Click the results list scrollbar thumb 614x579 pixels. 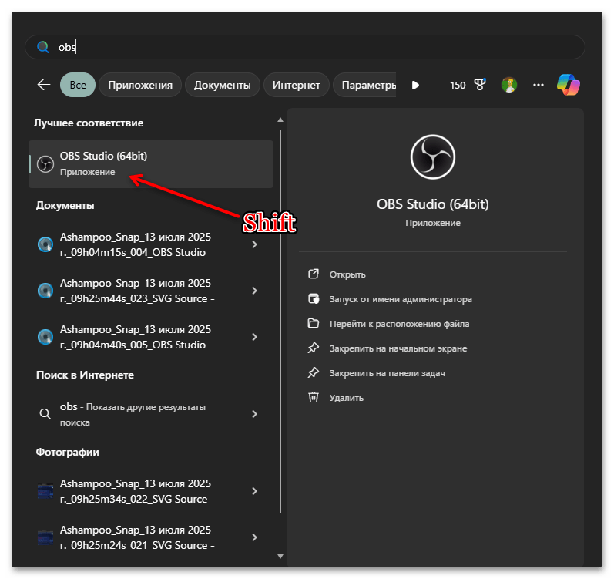pyautogui.click(x=280, y=321)
